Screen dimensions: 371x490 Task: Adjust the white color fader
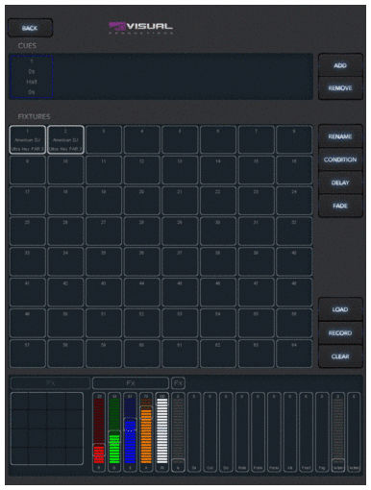click(x=162, y=431)
